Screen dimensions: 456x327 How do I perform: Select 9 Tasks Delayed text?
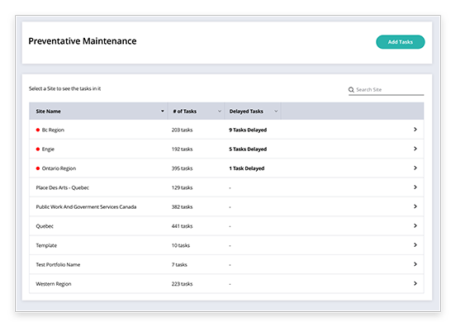tap(248, 130)
